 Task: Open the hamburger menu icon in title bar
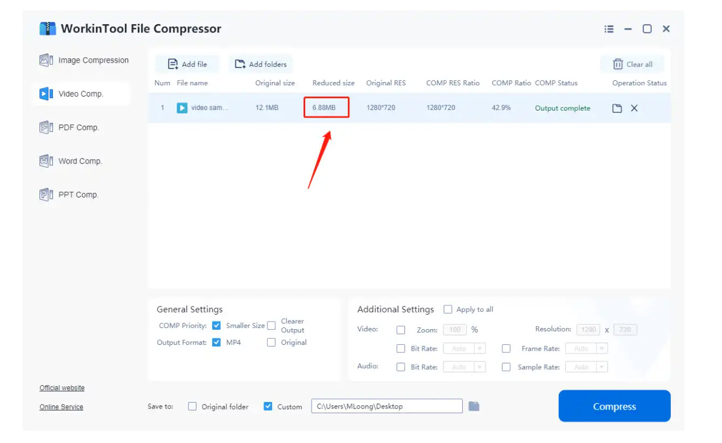pos(609,29)
